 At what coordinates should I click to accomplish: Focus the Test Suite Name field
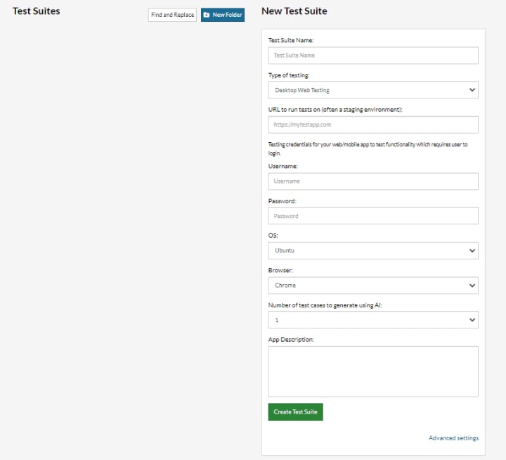[373, 56]
